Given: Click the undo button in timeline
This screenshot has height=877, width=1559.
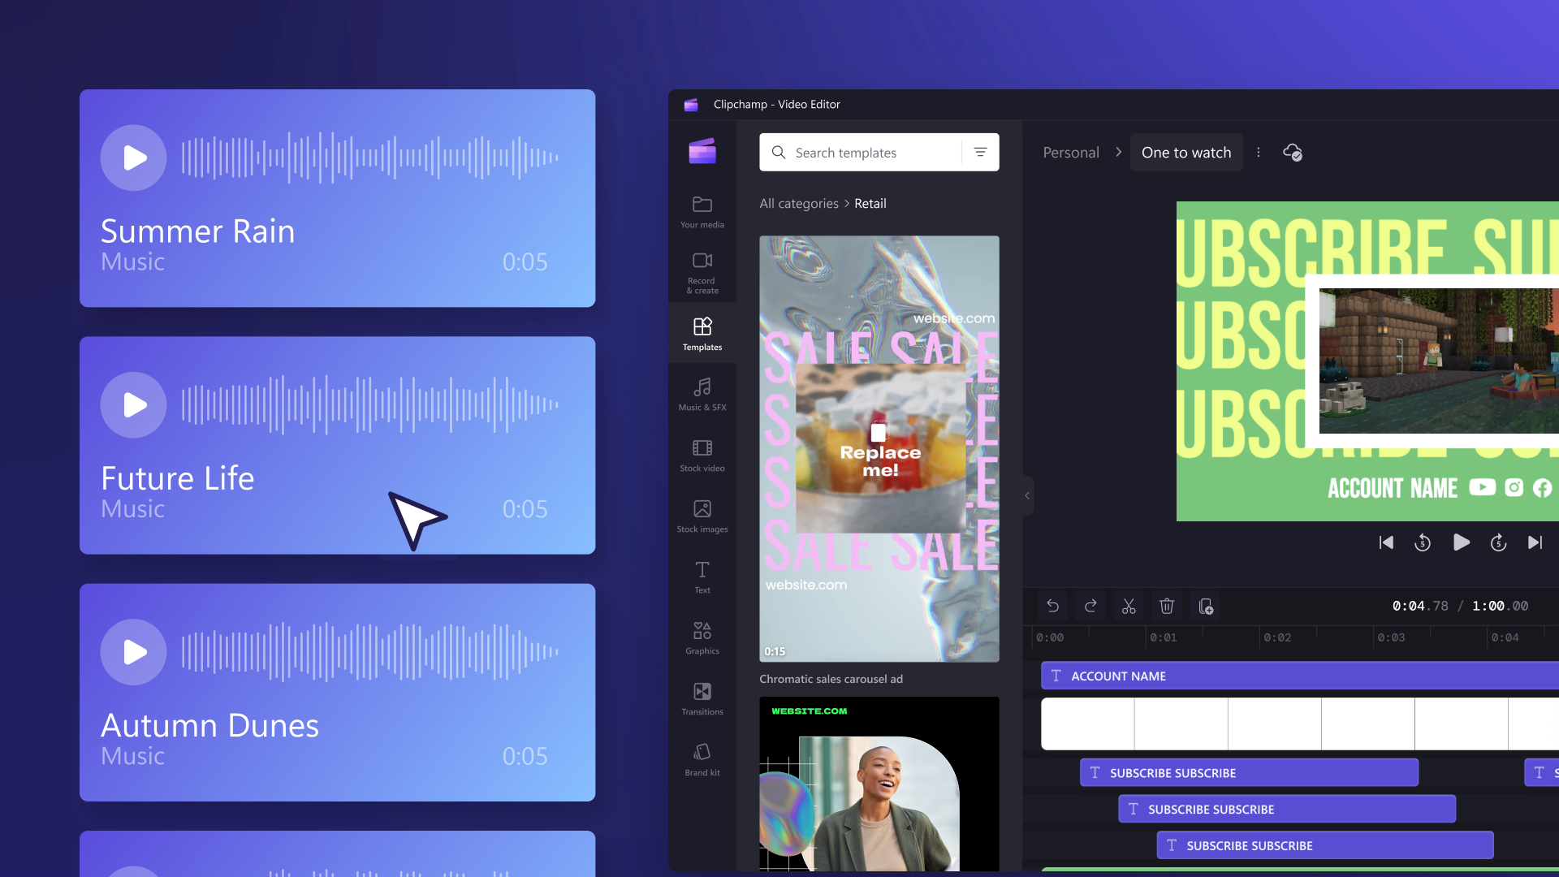Looking at the screenshot, I should tap(1052, 605).
